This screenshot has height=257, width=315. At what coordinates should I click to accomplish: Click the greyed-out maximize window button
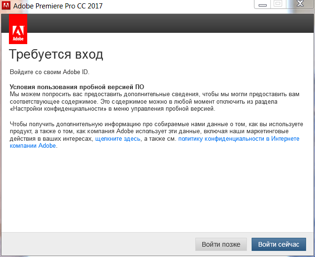pos(278,4)
